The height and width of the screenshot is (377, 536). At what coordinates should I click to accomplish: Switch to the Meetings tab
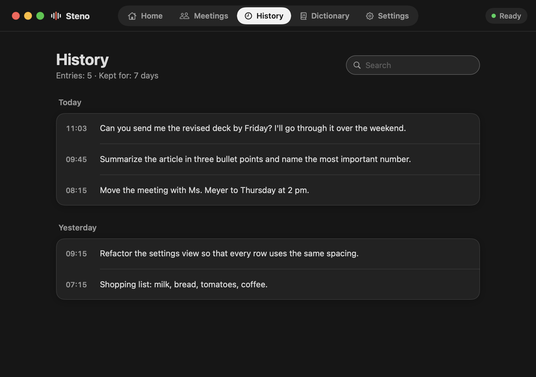coord(204,16)
